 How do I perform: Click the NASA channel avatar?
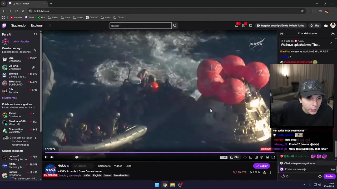50,170
